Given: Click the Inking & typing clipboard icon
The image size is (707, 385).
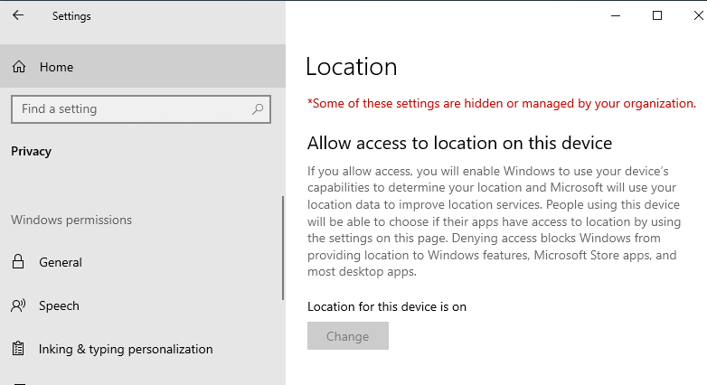Looking at the screenshot, I should pos(18,349).
